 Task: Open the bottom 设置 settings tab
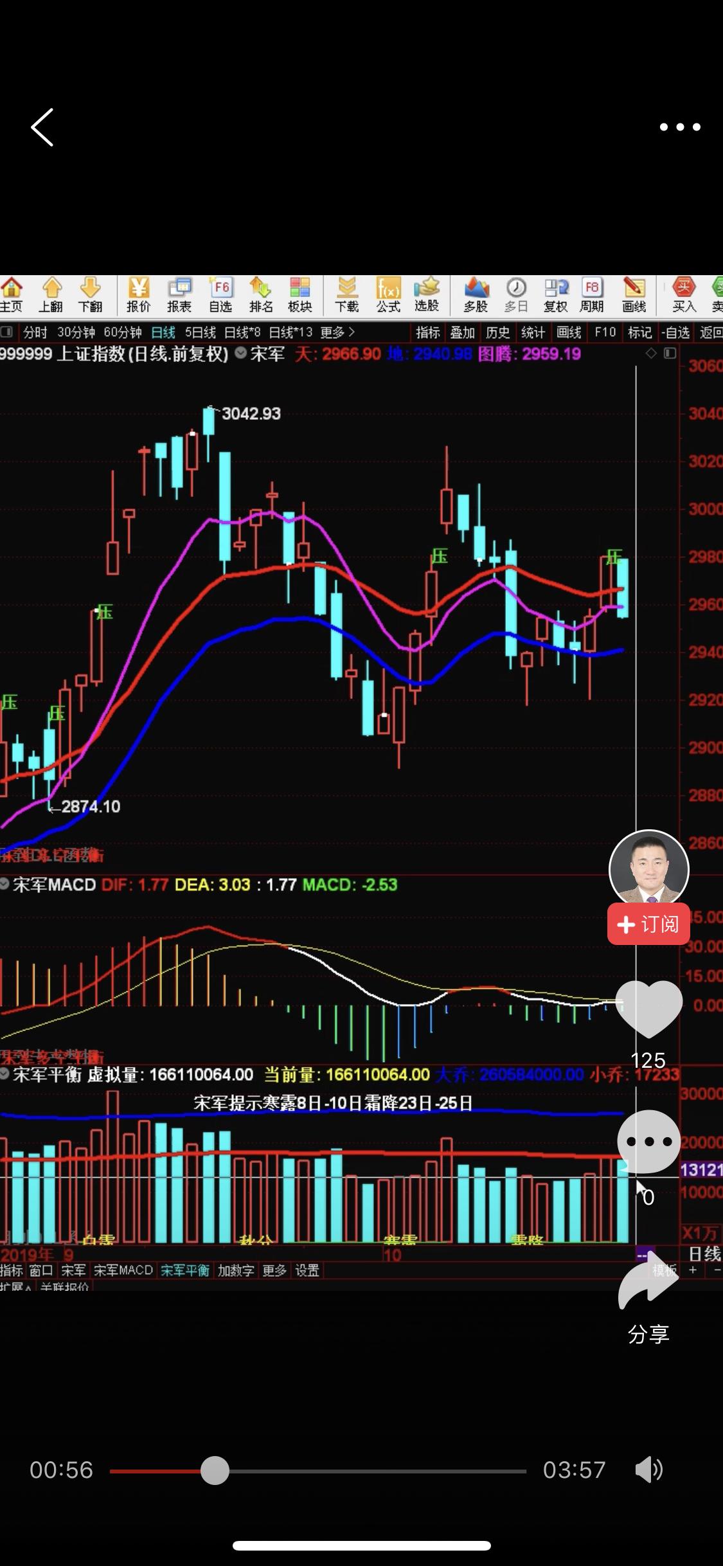click(307, 1270)
